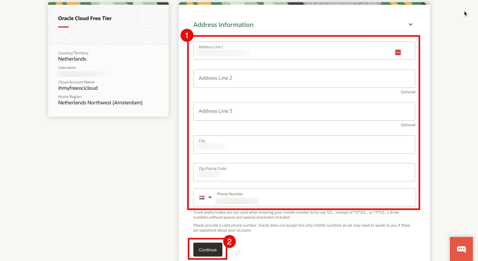Click the red number 2 annotation badge

click(229, 242)
